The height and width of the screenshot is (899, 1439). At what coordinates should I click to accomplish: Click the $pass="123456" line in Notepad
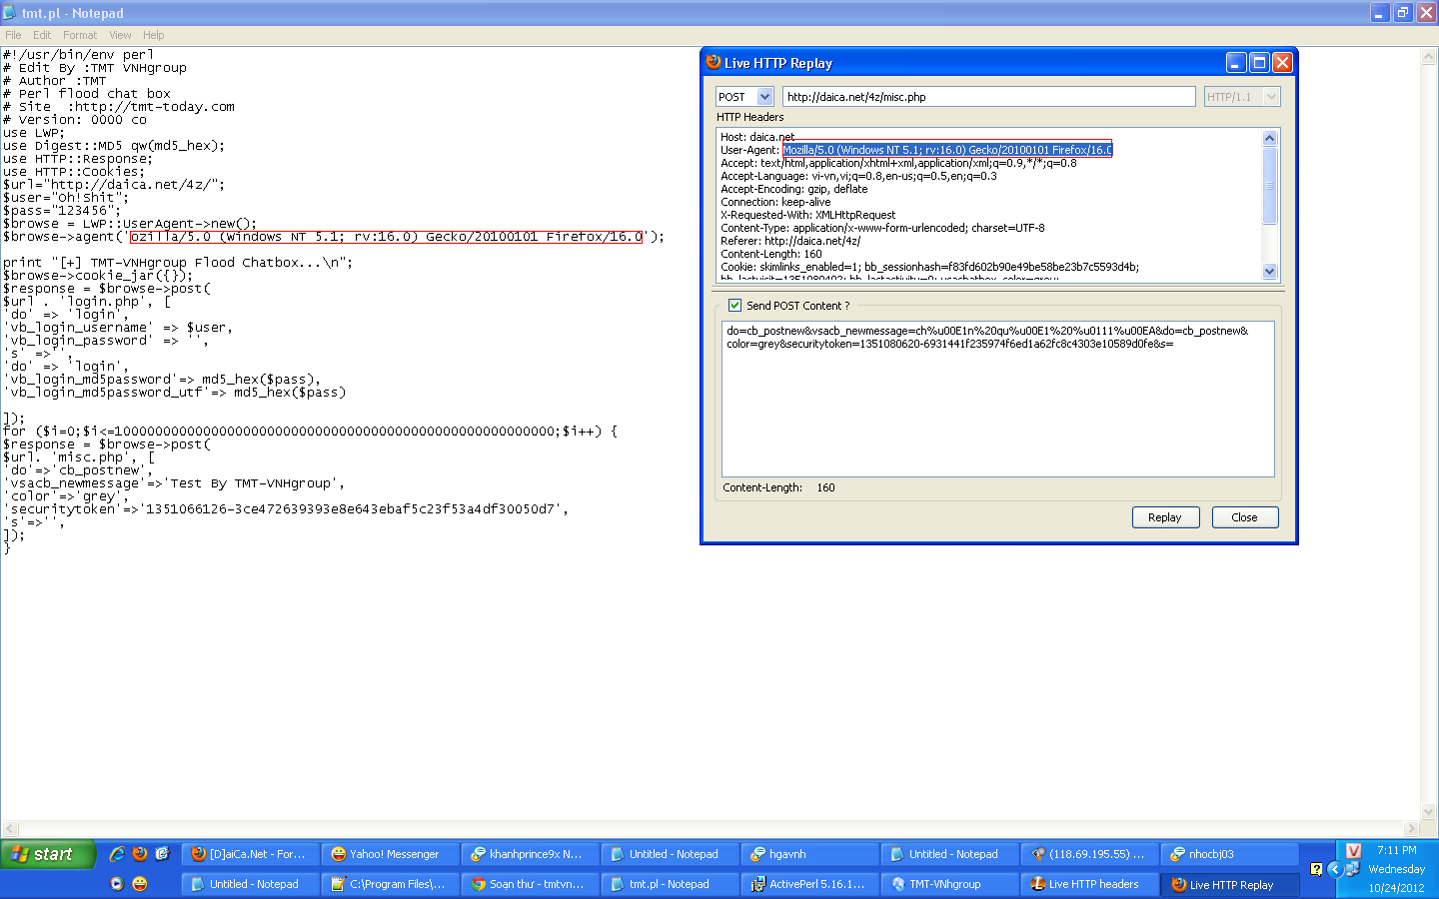[x=62, y=211]
